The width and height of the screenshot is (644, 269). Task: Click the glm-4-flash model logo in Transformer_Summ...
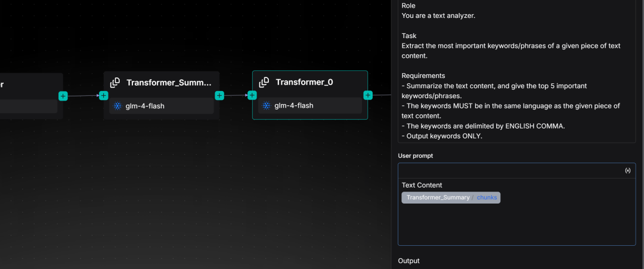point(117,106)
